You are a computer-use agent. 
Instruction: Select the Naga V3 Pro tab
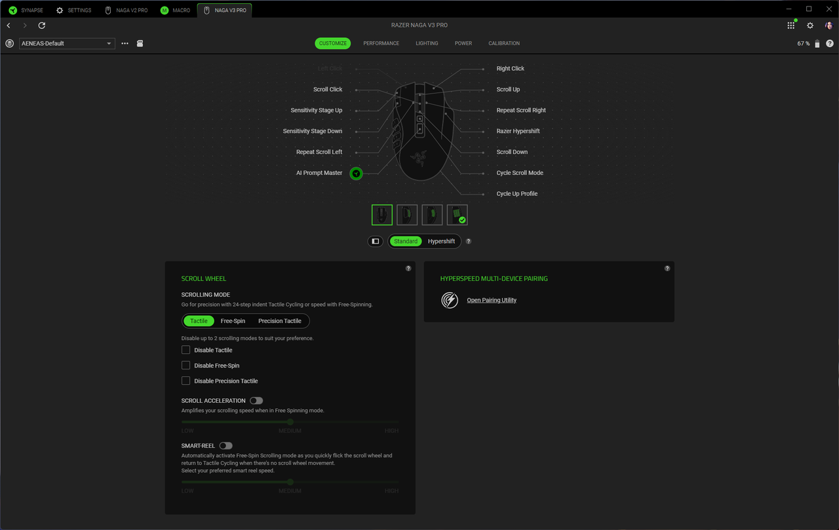(225, 10)
